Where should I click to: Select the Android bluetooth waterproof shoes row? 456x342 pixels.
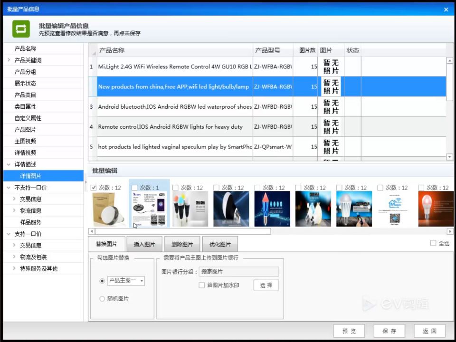pos(267,107)
